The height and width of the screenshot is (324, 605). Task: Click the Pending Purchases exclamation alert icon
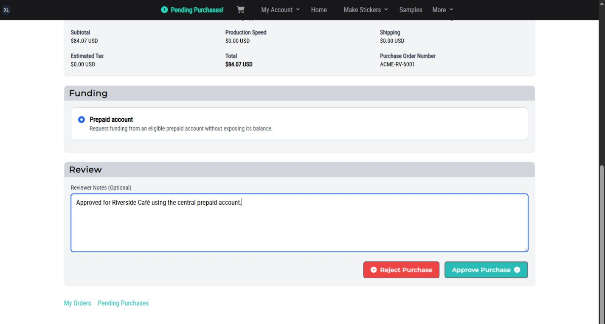pyautogui.click(x=165, y=10)
